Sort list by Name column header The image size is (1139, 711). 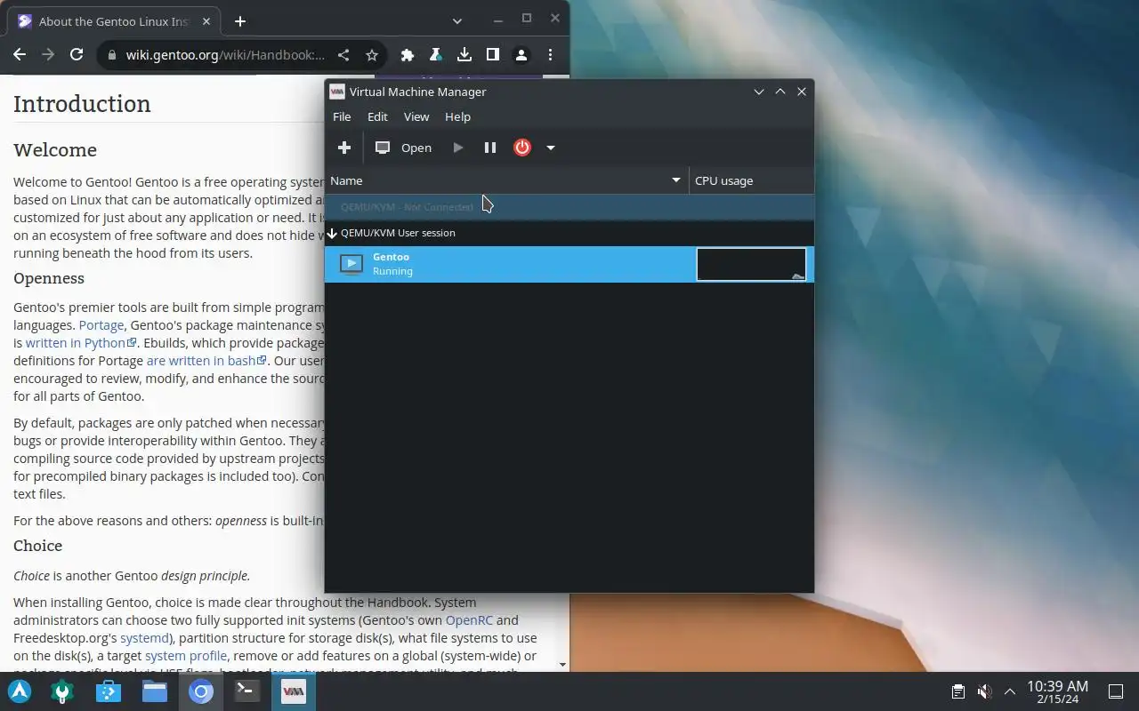coord(506,180)
